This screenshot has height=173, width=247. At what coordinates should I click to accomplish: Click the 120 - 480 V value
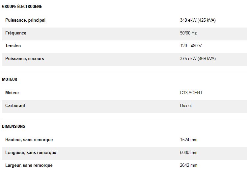coord(191,46)
